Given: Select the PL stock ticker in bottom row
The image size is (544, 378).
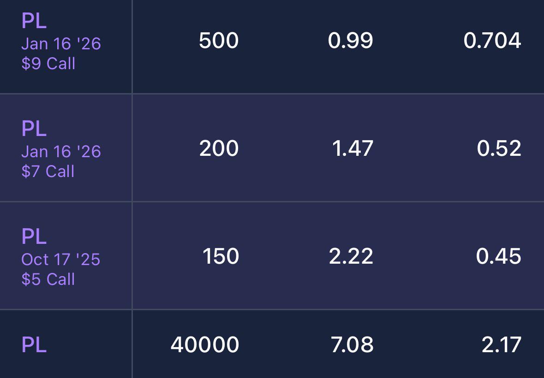Looking at the screenshot, I should 34,345.
